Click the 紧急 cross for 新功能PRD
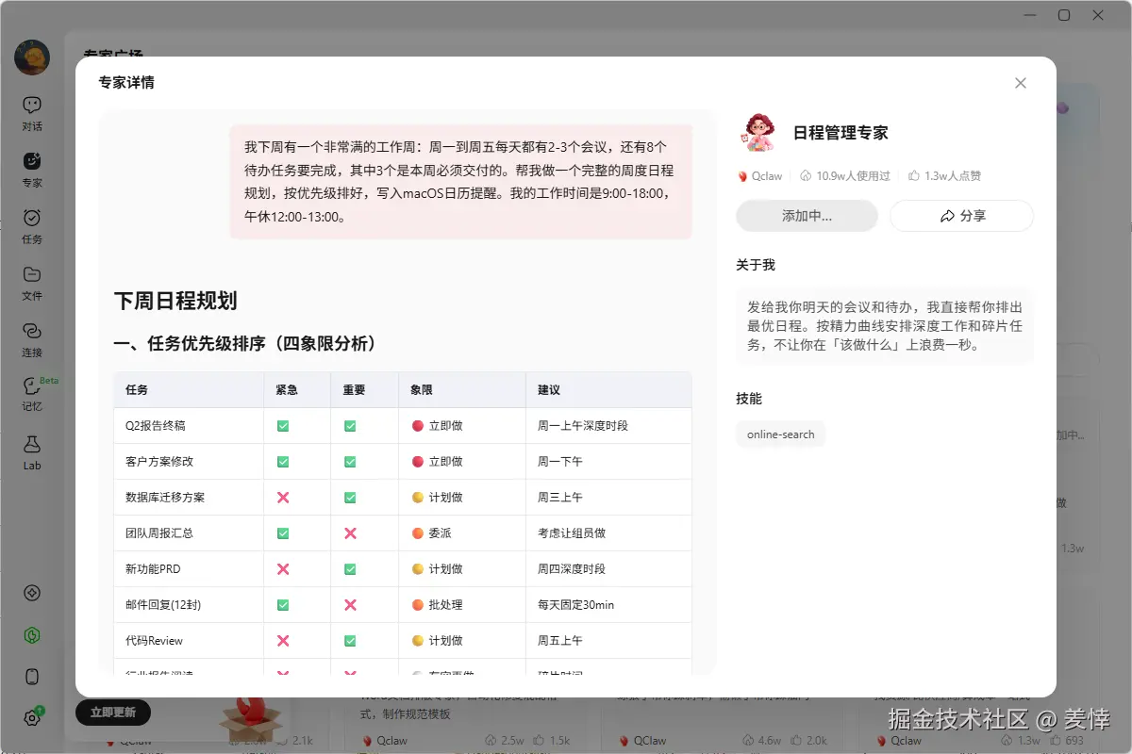 click(283, 569)
